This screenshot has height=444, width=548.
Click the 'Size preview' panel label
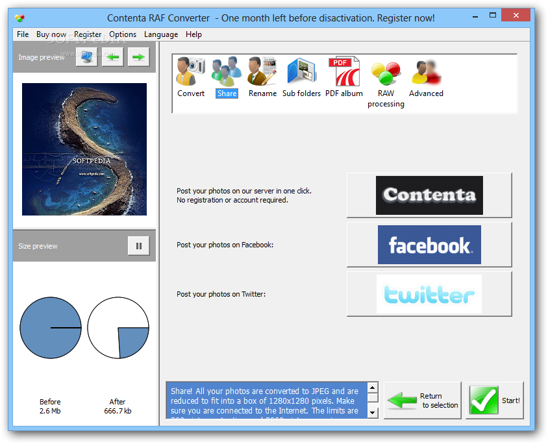click(x=38, y=246)
